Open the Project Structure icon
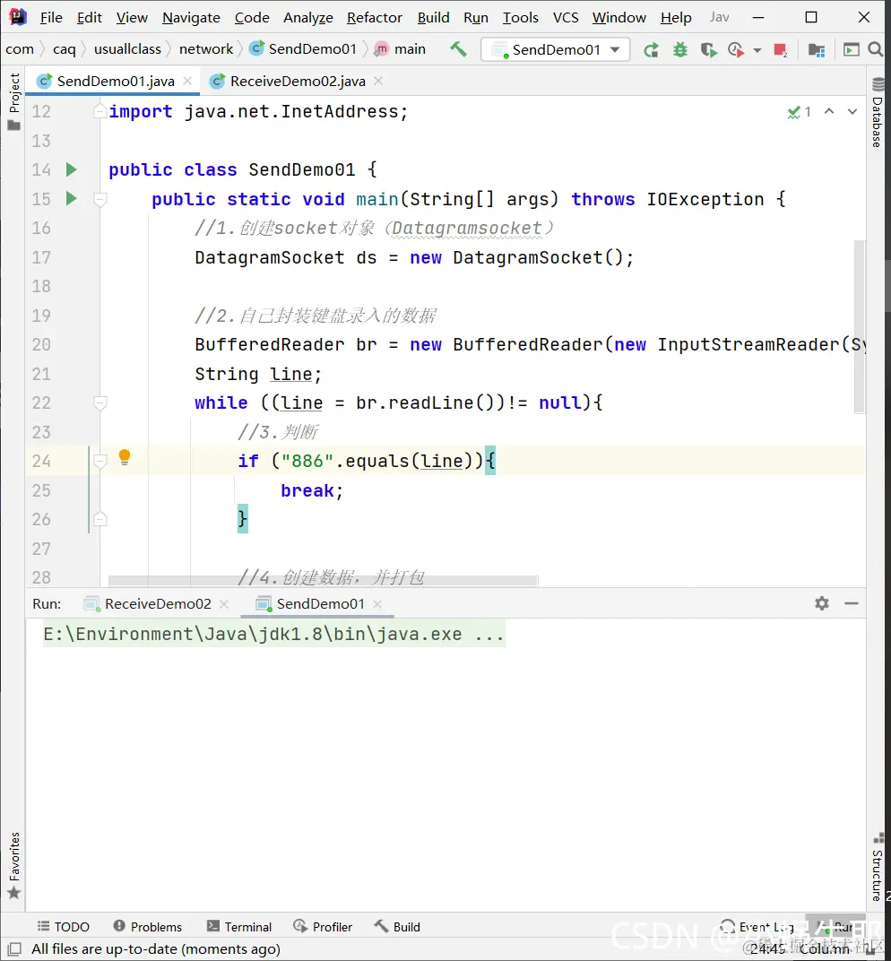Viewport: 891px width, 961px height. [817, 49]
